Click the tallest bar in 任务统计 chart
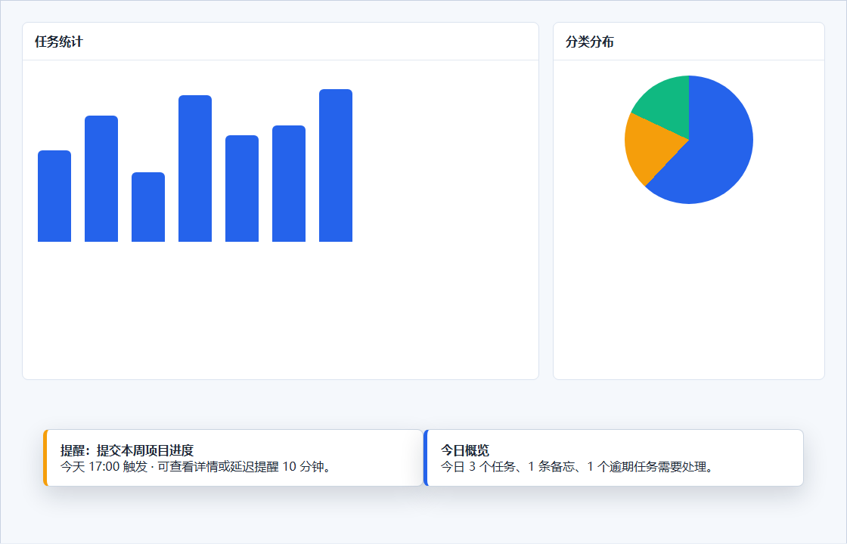 pos(336,165)
